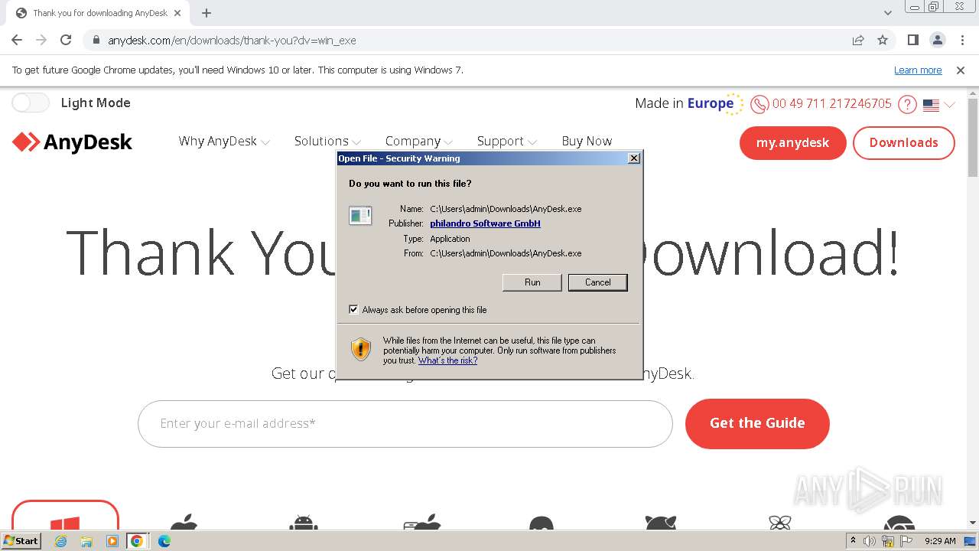The width and height of the screenshot is (979, 551).
Task: Click the 9:29 AM taskbar clock
Action: (x=940, y=541)
